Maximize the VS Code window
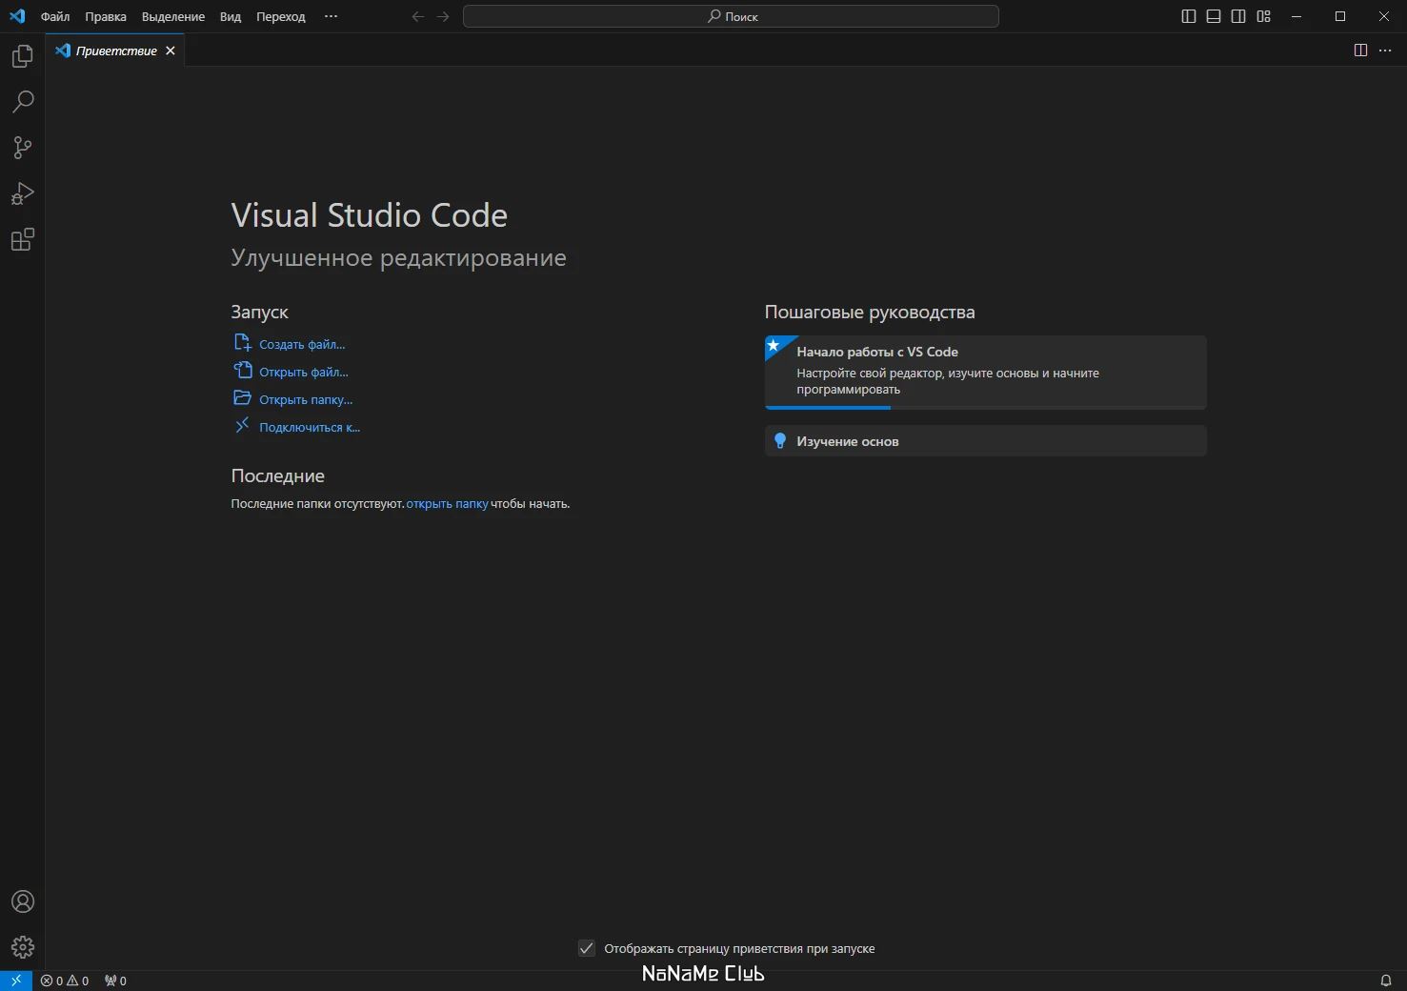This screenshot has width=1407, height=991. coord(1340,16)
